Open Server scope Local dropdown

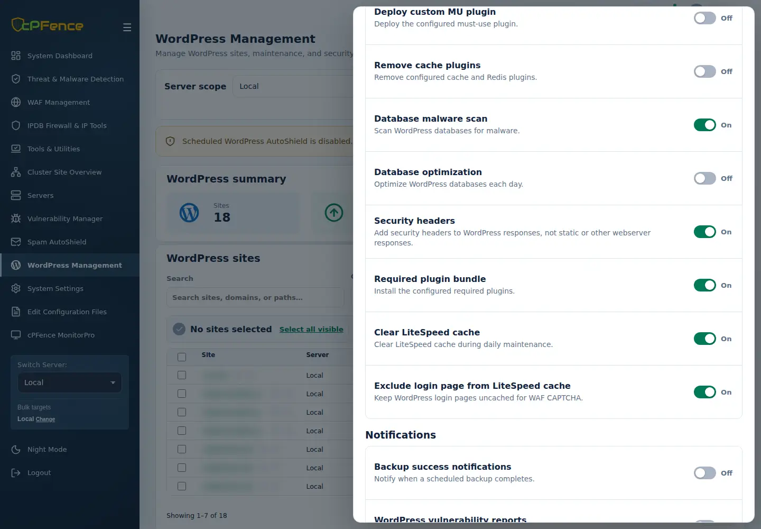click(x=293, y=86)
